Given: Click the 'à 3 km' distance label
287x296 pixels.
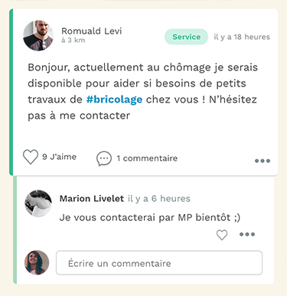Looking at the screenshot, I should point(73,41).
